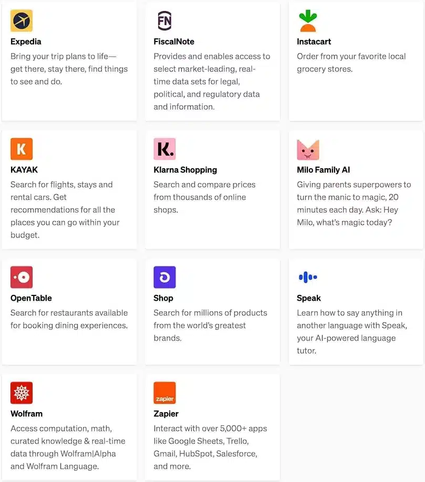
Task: Open the Wolfram plugin card
Action: (68, 426)
